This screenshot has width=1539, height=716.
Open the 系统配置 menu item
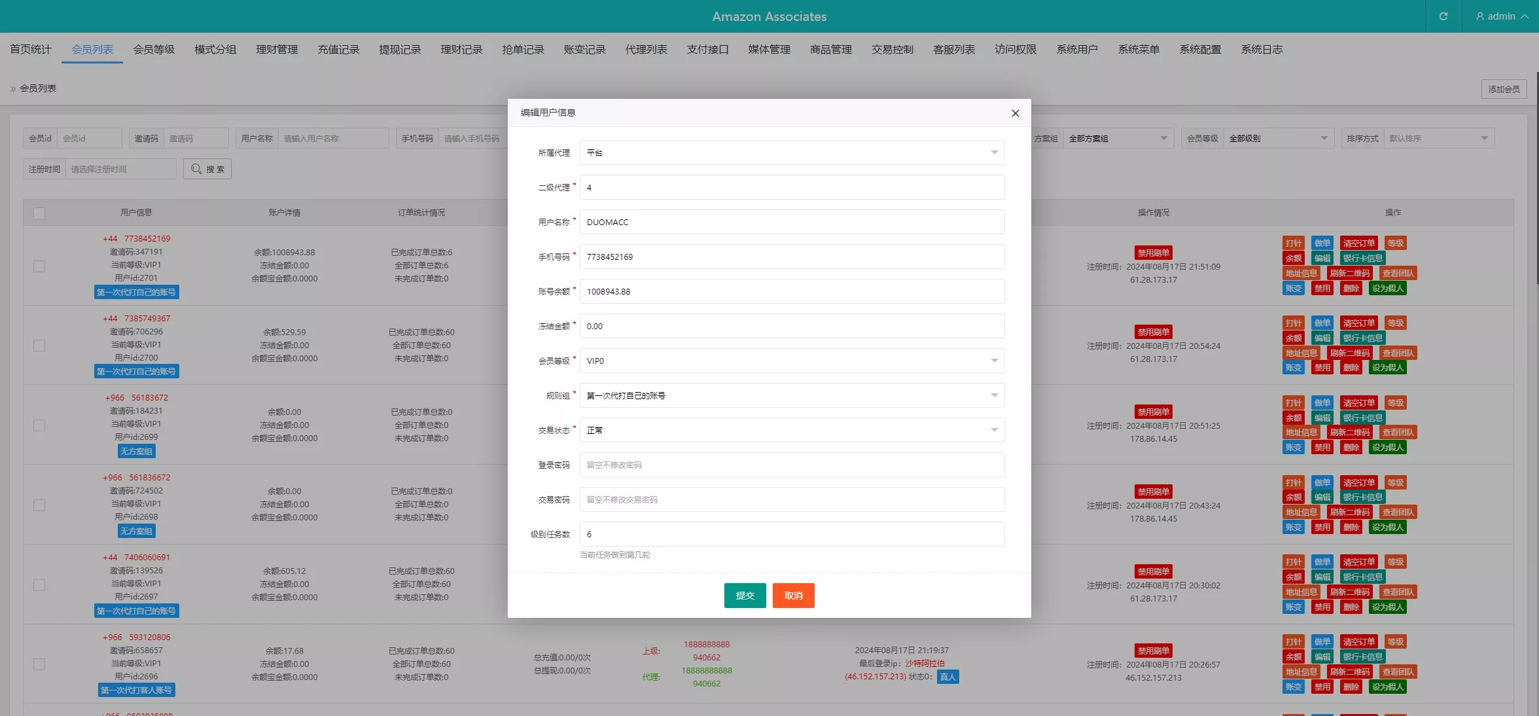[1200, 50]
